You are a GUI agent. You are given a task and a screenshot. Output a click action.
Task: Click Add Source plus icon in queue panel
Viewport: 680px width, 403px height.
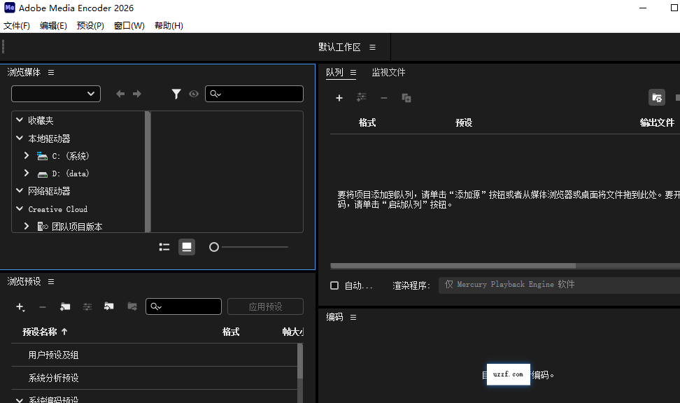(x=339, y=98)
